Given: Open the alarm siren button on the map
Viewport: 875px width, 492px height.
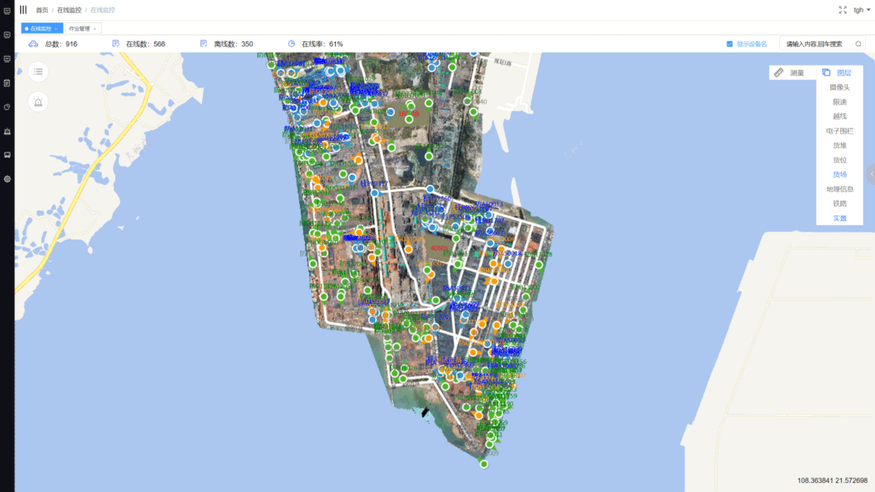Looking at the screenshot, I should [x=38, y=101].
